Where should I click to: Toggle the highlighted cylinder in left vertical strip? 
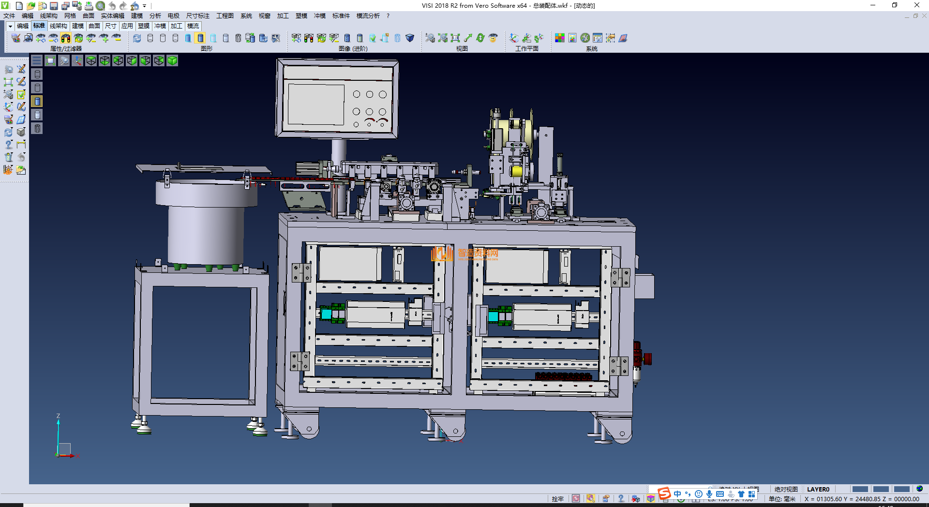[37, 101]
